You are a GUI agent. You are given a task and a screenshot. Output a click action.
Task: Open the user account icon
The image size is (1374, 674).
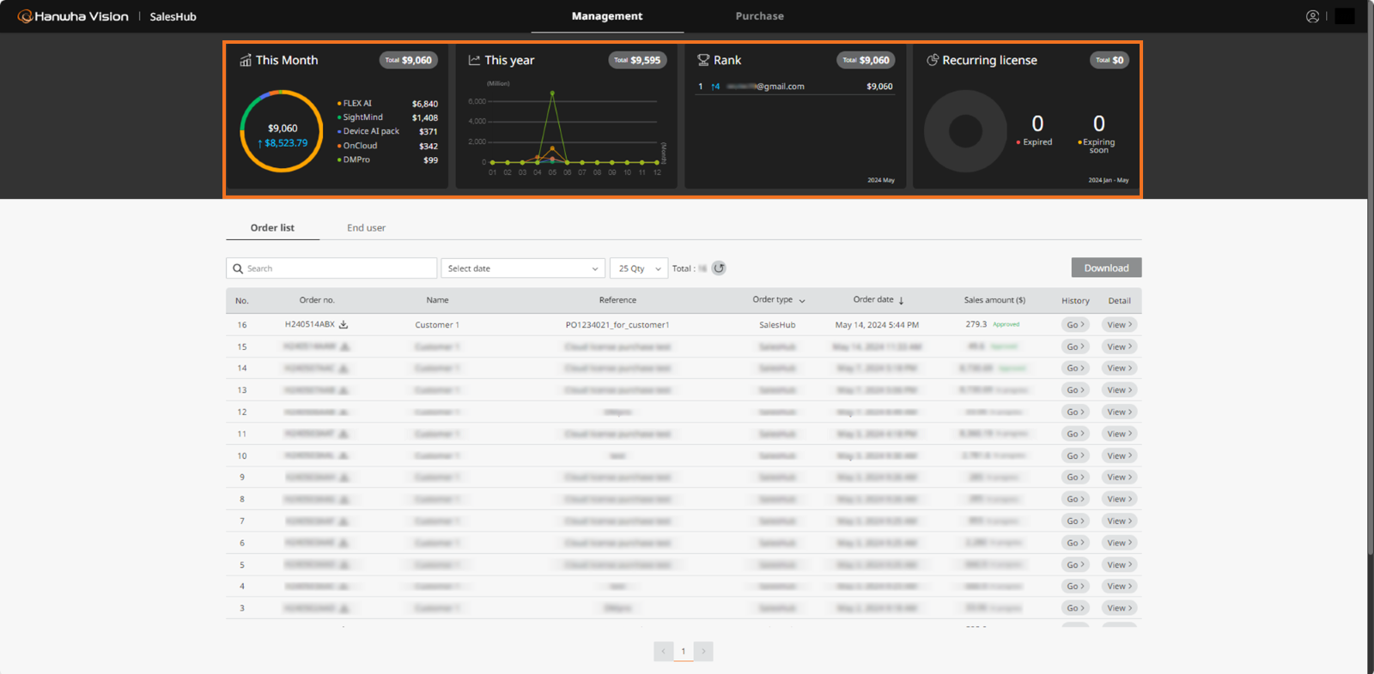[1312, 16]
